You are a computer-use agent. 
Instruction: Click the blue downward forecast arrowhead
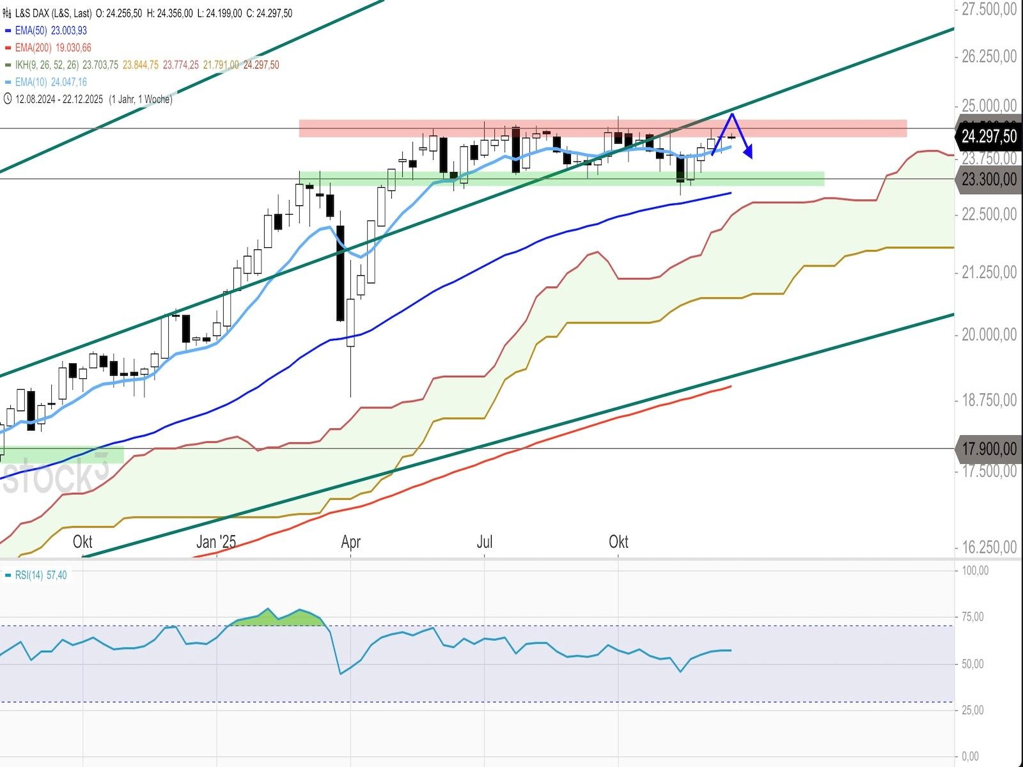(x=748, y=153)
